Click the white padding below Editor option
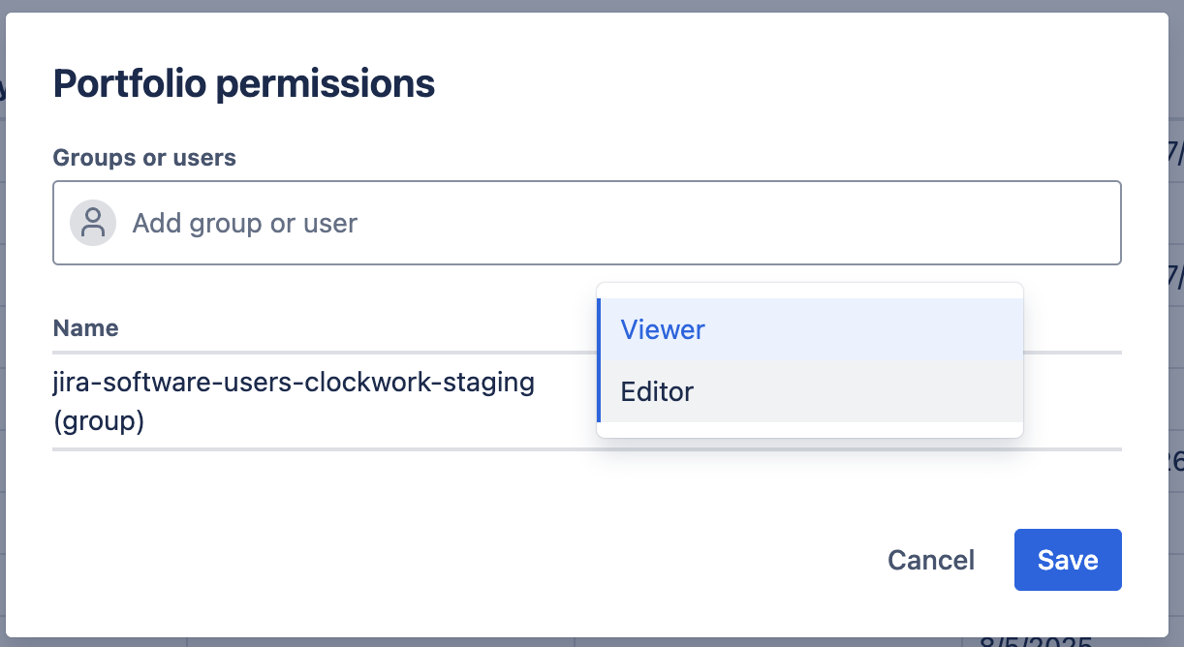The width and height of the screenshot is (1184, 647). click(x=810, y=430)
